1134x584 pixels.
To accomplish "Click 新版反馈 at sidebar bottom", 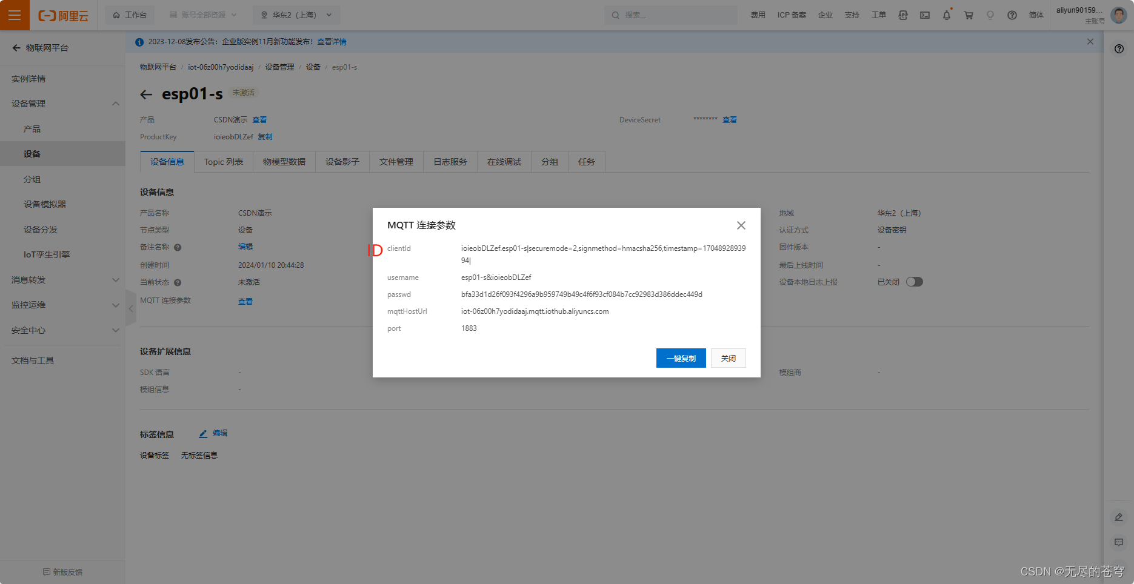I will coord(62,572).
